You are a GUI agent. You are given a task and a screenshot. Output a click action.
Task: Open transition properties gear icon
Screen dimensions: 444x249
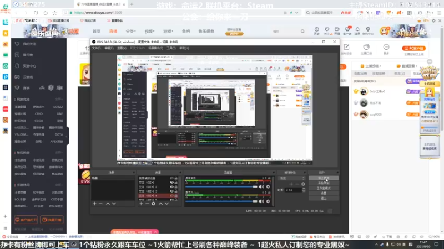coord(303,184)
